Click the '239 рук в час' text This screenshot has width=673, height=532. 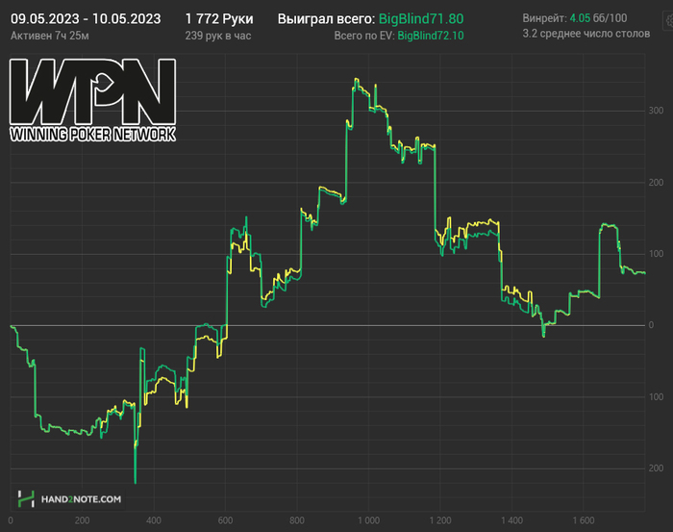218,36
